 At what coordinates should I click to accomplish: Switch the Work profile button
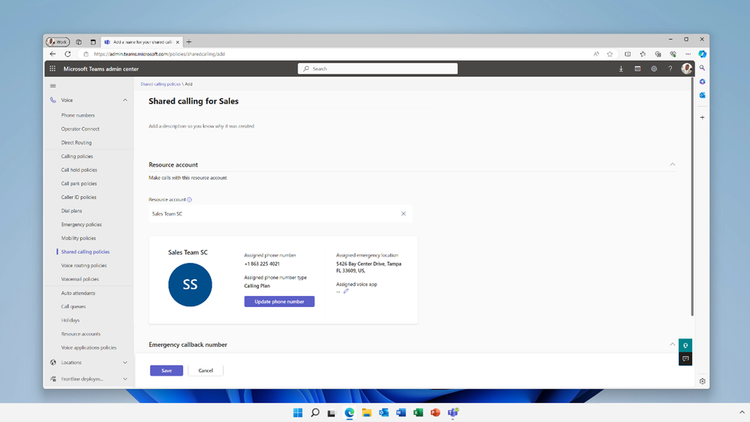(x=58, y=42)
